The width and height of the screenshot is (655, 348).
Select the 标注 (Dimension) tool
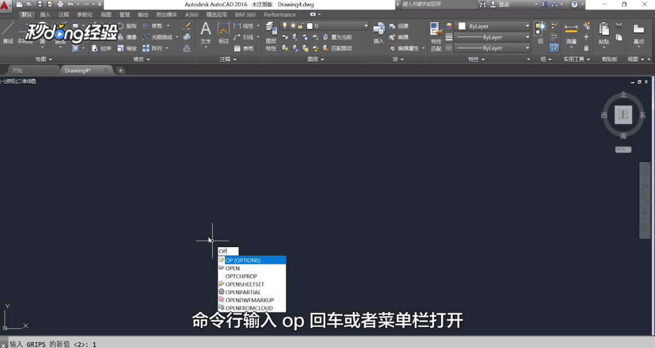point(224,33)
